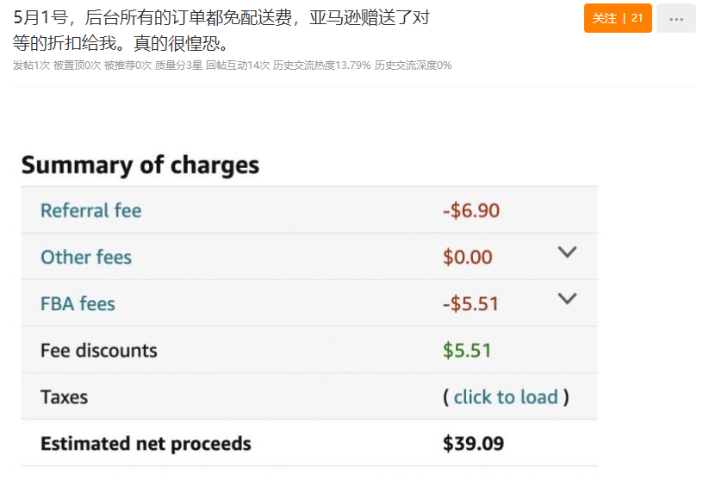This screenshot has width=703, height=480.
Task: Click the 发帖1次 post count stat
Action: point(31,65)
